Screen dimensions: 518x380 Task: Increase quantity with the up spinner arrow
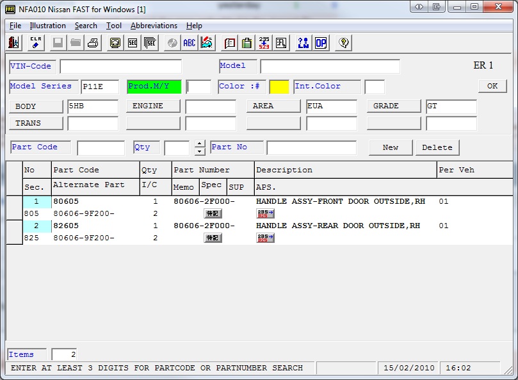(200, 144)
